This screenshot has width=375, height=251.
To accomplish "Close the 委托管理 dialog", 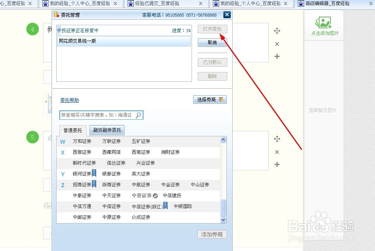I will pyautogui.click(x=227, y=15).
